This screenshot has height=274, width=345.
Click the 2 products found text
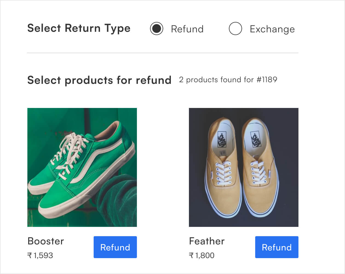point(228,80)
